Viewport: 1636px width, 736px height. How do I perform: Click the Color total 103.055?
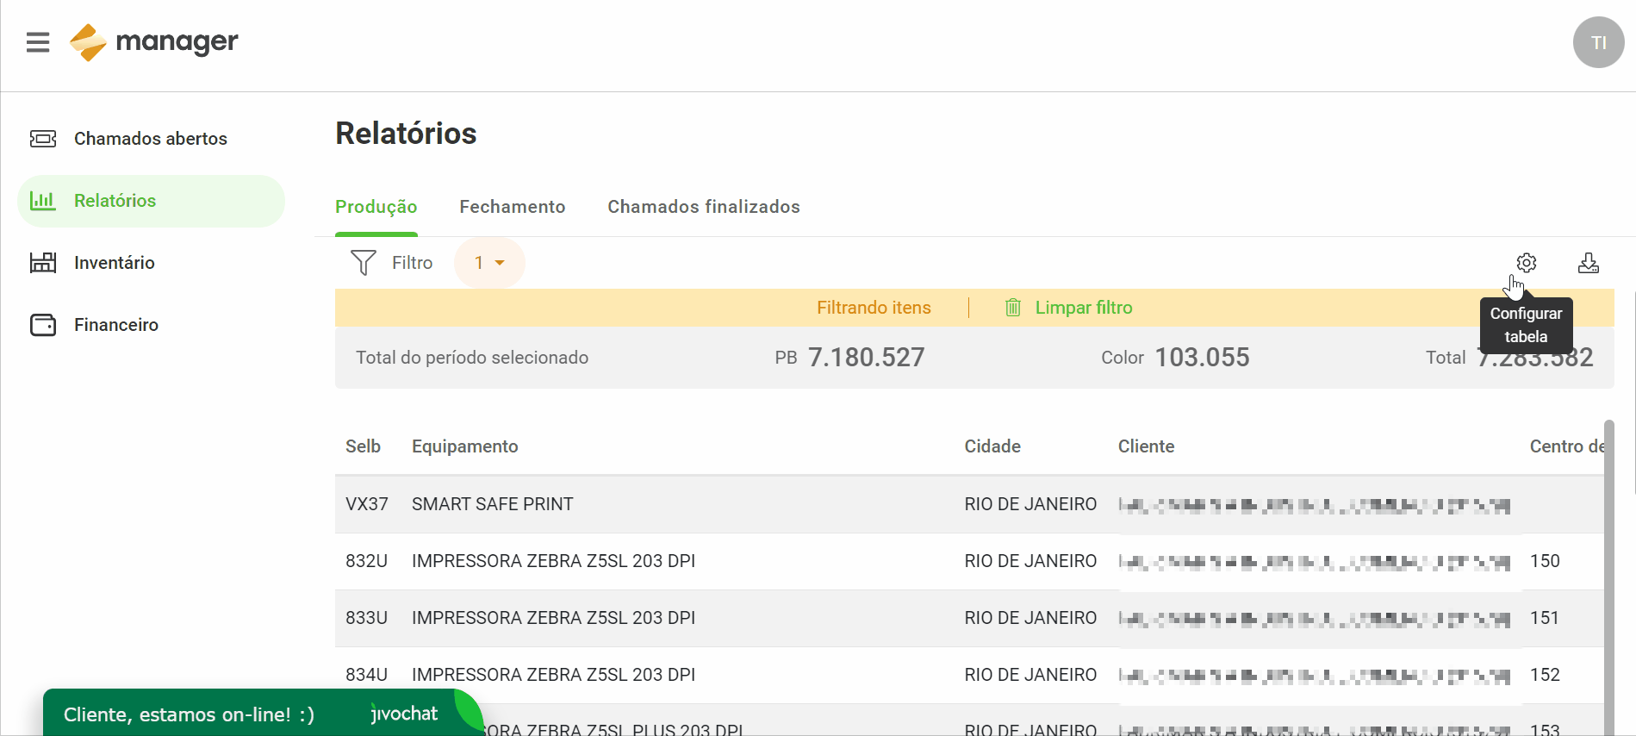[x=1202, y=358]
